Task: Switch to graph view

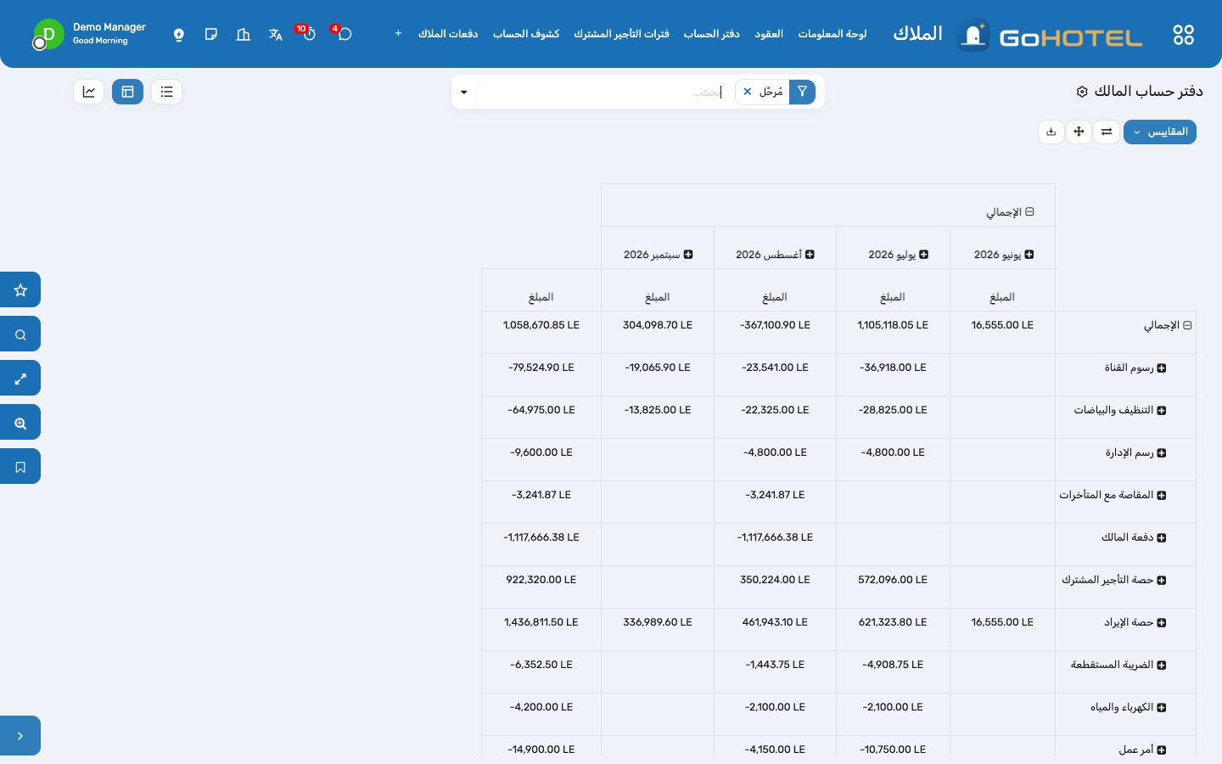Action: pos(89,92)
